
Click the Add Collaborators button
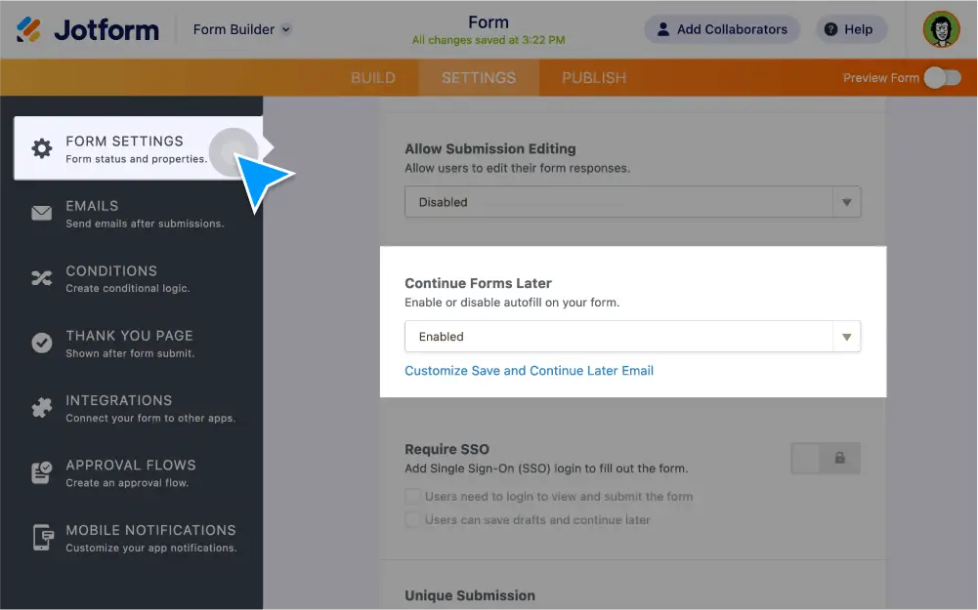coord(722,29)
